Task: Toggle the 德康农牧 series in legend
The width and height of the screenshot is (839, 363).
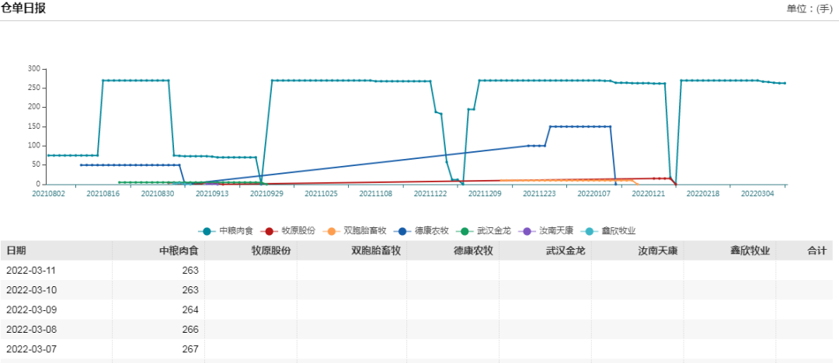Action: click(421, 231)
